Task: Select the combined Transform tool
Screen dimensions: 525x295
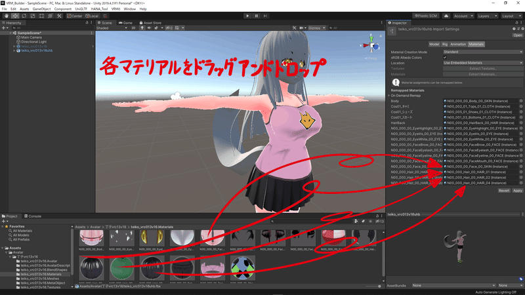Action: pyautogui.click(x=51, y=16)
